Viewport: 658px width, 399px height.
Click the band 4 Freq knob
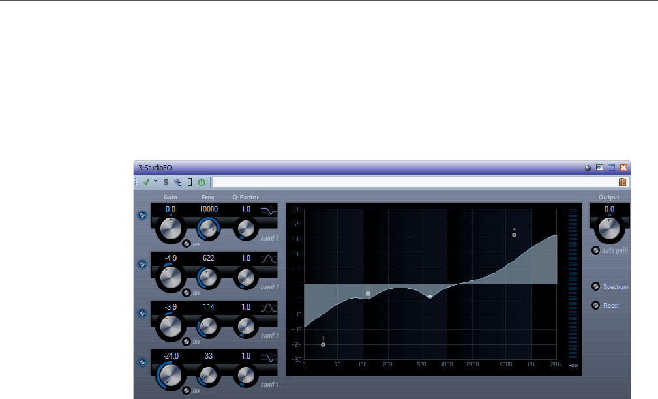(208, 229)
